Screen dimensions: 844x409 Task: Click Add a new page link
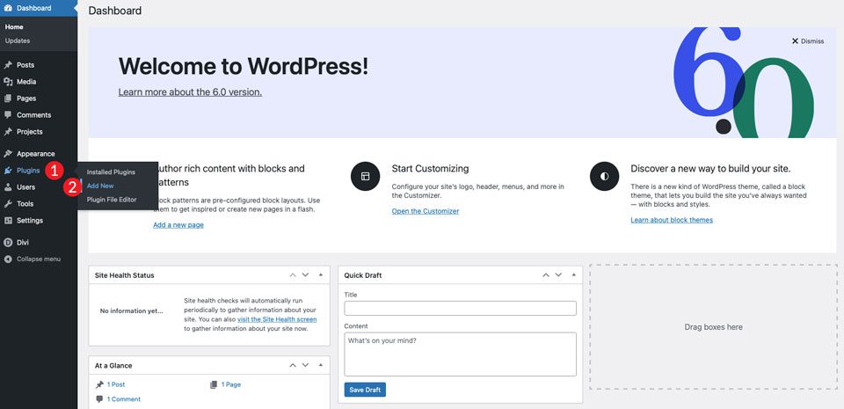click(178, 225)
